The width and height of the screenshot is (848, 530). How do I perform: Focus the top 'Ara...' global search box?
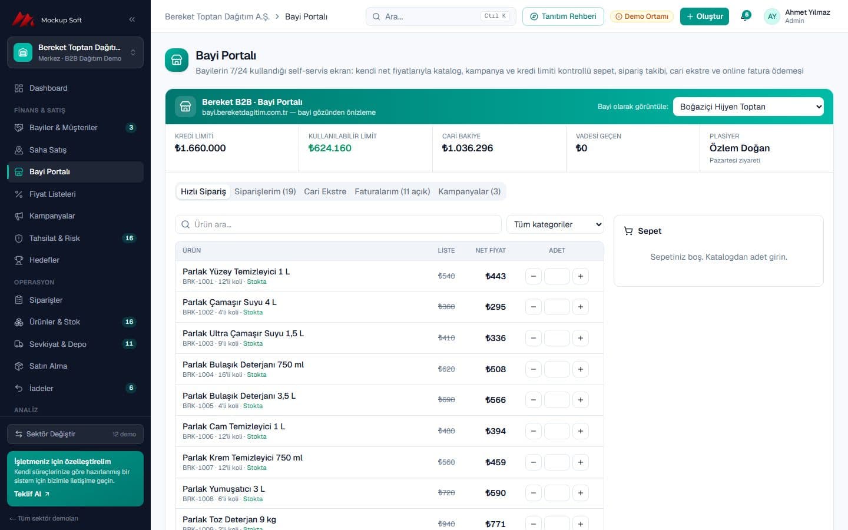coord(440,16)
